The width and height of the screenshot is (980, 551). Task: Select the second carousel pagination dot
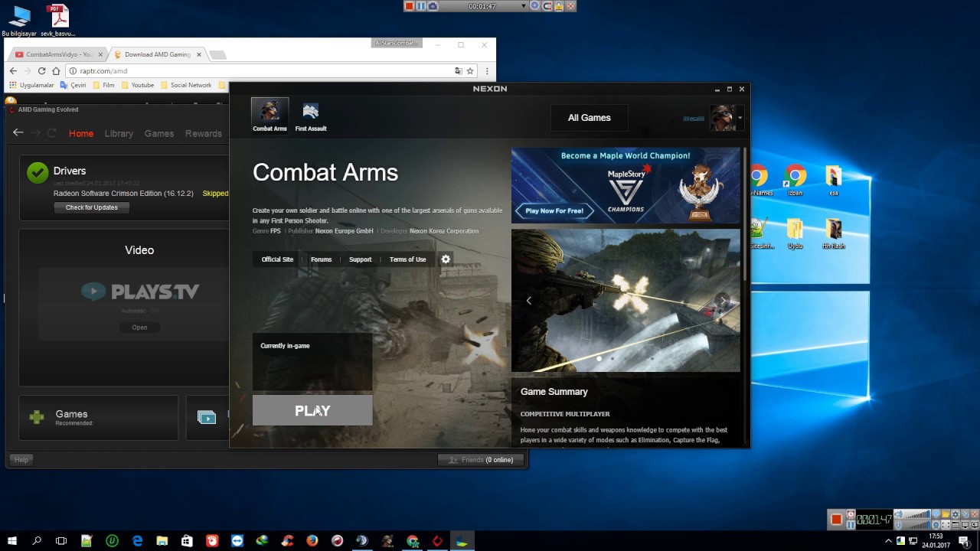point(612,358)
